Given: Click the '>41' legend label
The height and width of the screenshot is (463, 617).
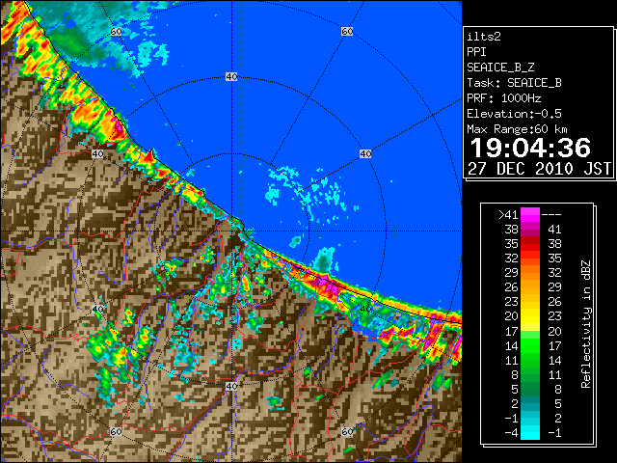Looking at the screenshot, I should tap(508, 215).
